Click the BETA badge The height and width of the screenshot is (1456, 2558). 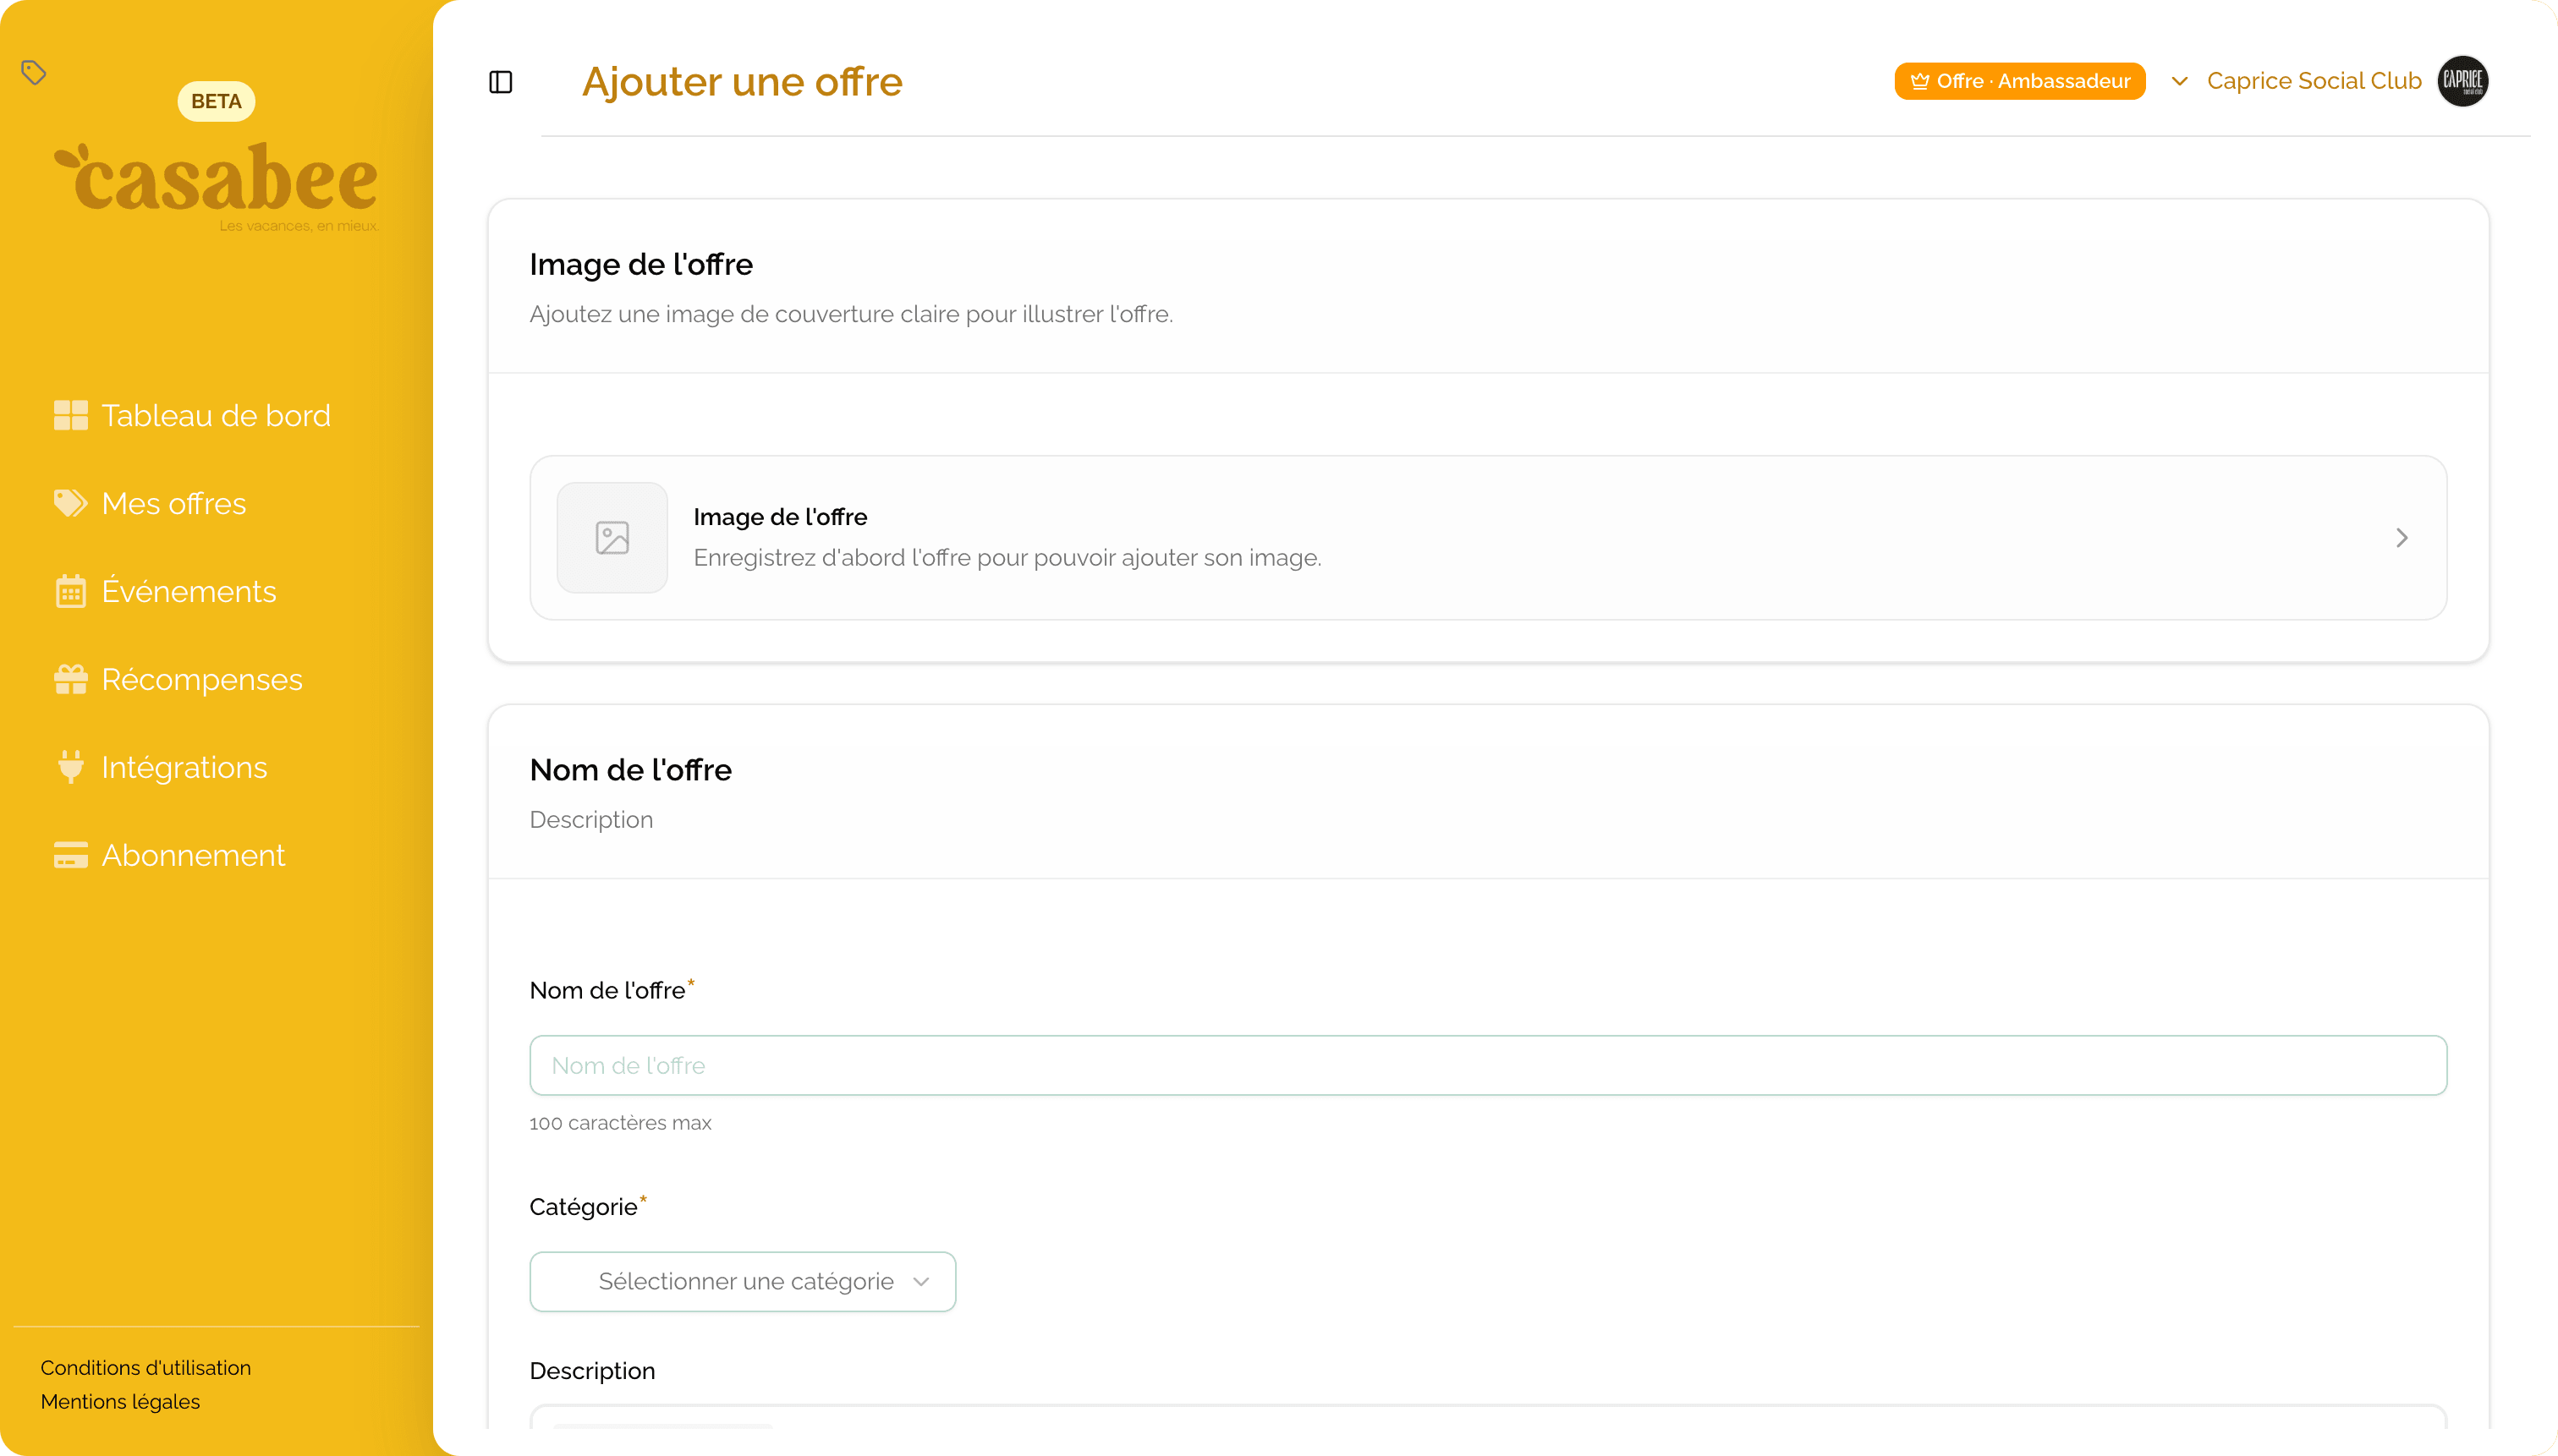[x=216, y=101]
